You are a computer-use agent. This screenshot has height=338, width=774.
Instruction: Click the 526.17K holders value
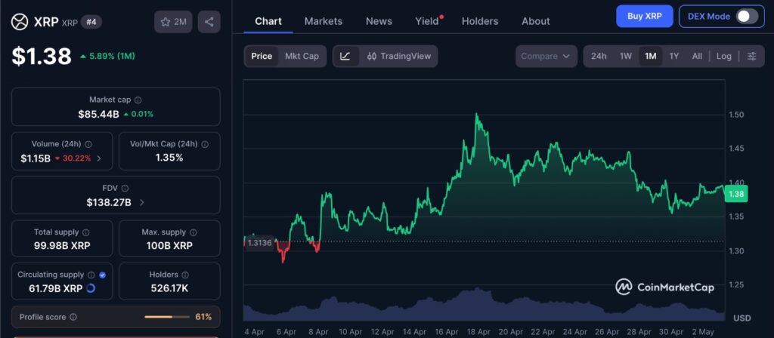tap(169, 288)
